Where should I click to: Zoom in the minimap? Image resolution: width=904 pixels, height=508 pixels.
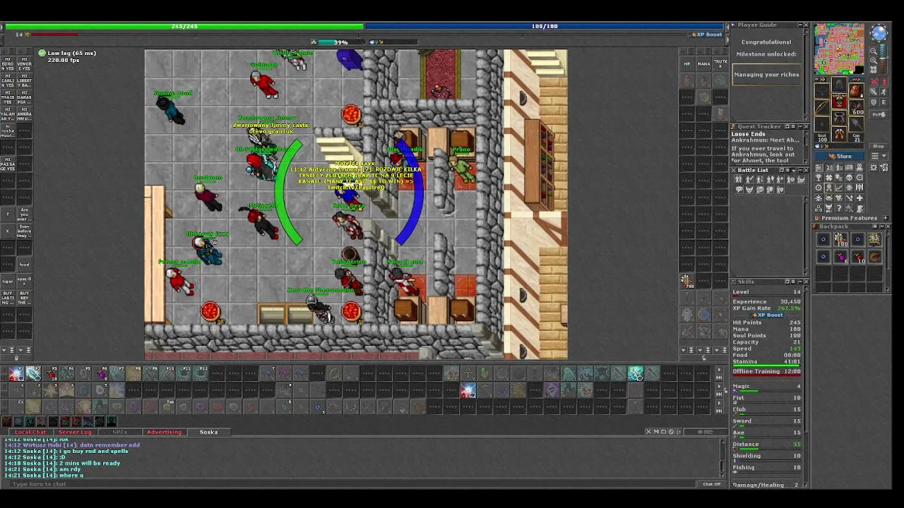[x=874, y=60]
